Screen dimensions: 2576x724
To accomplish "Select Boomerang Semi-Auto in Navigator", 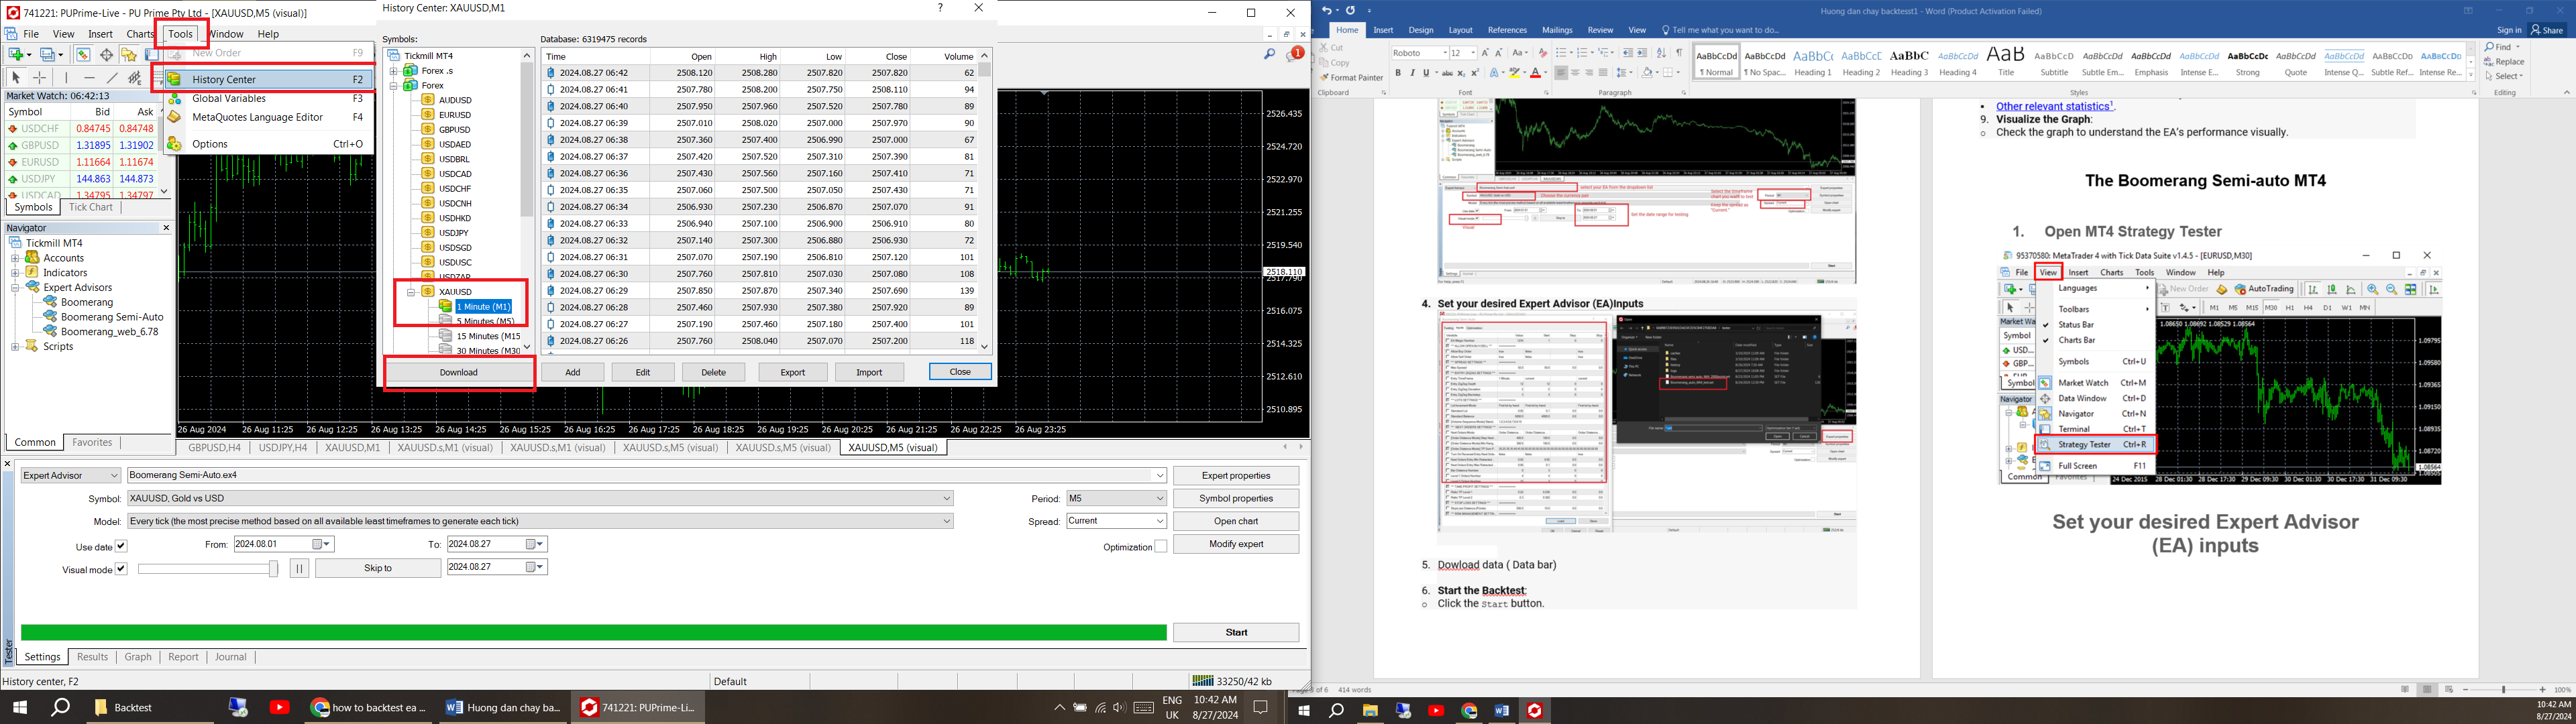I will click(x=112, y=317).
